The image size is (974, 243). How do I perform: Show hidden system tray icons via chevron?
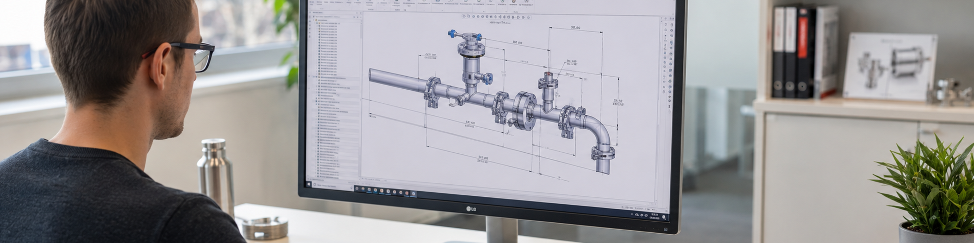[x=632, y=214]
